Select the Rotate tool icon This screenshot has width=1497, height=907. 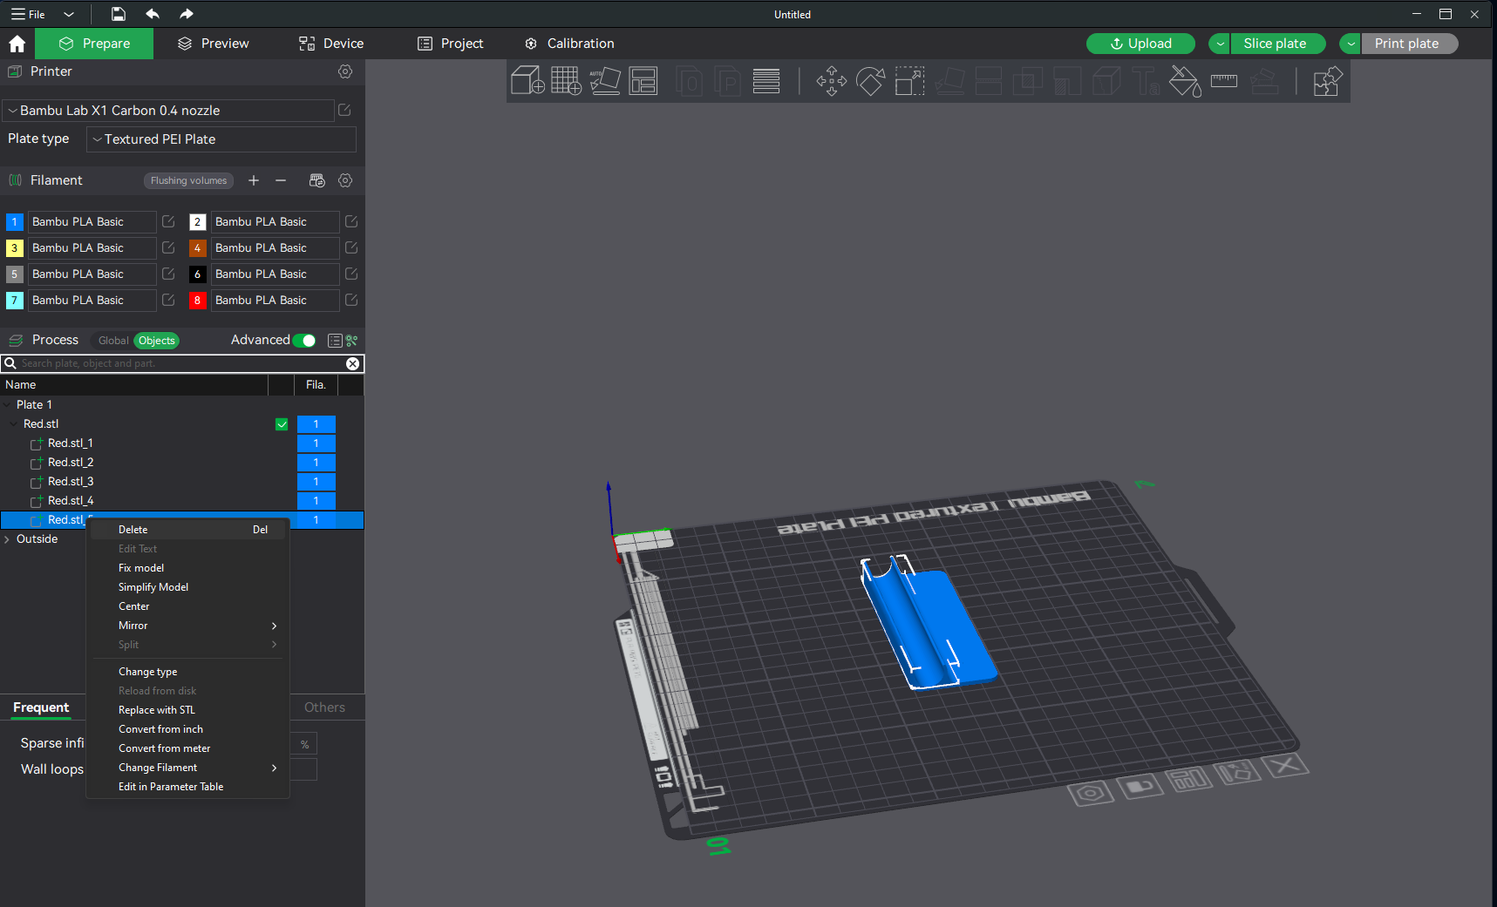870,81
